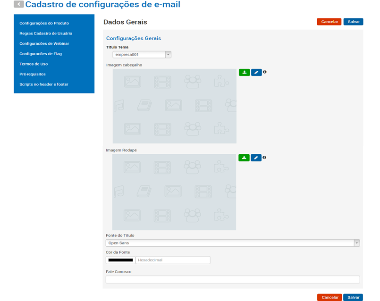This screenshot has width=380, height=301.
Task: Select Configurações de Webinar menu item
Action: (x=44, y=43)
